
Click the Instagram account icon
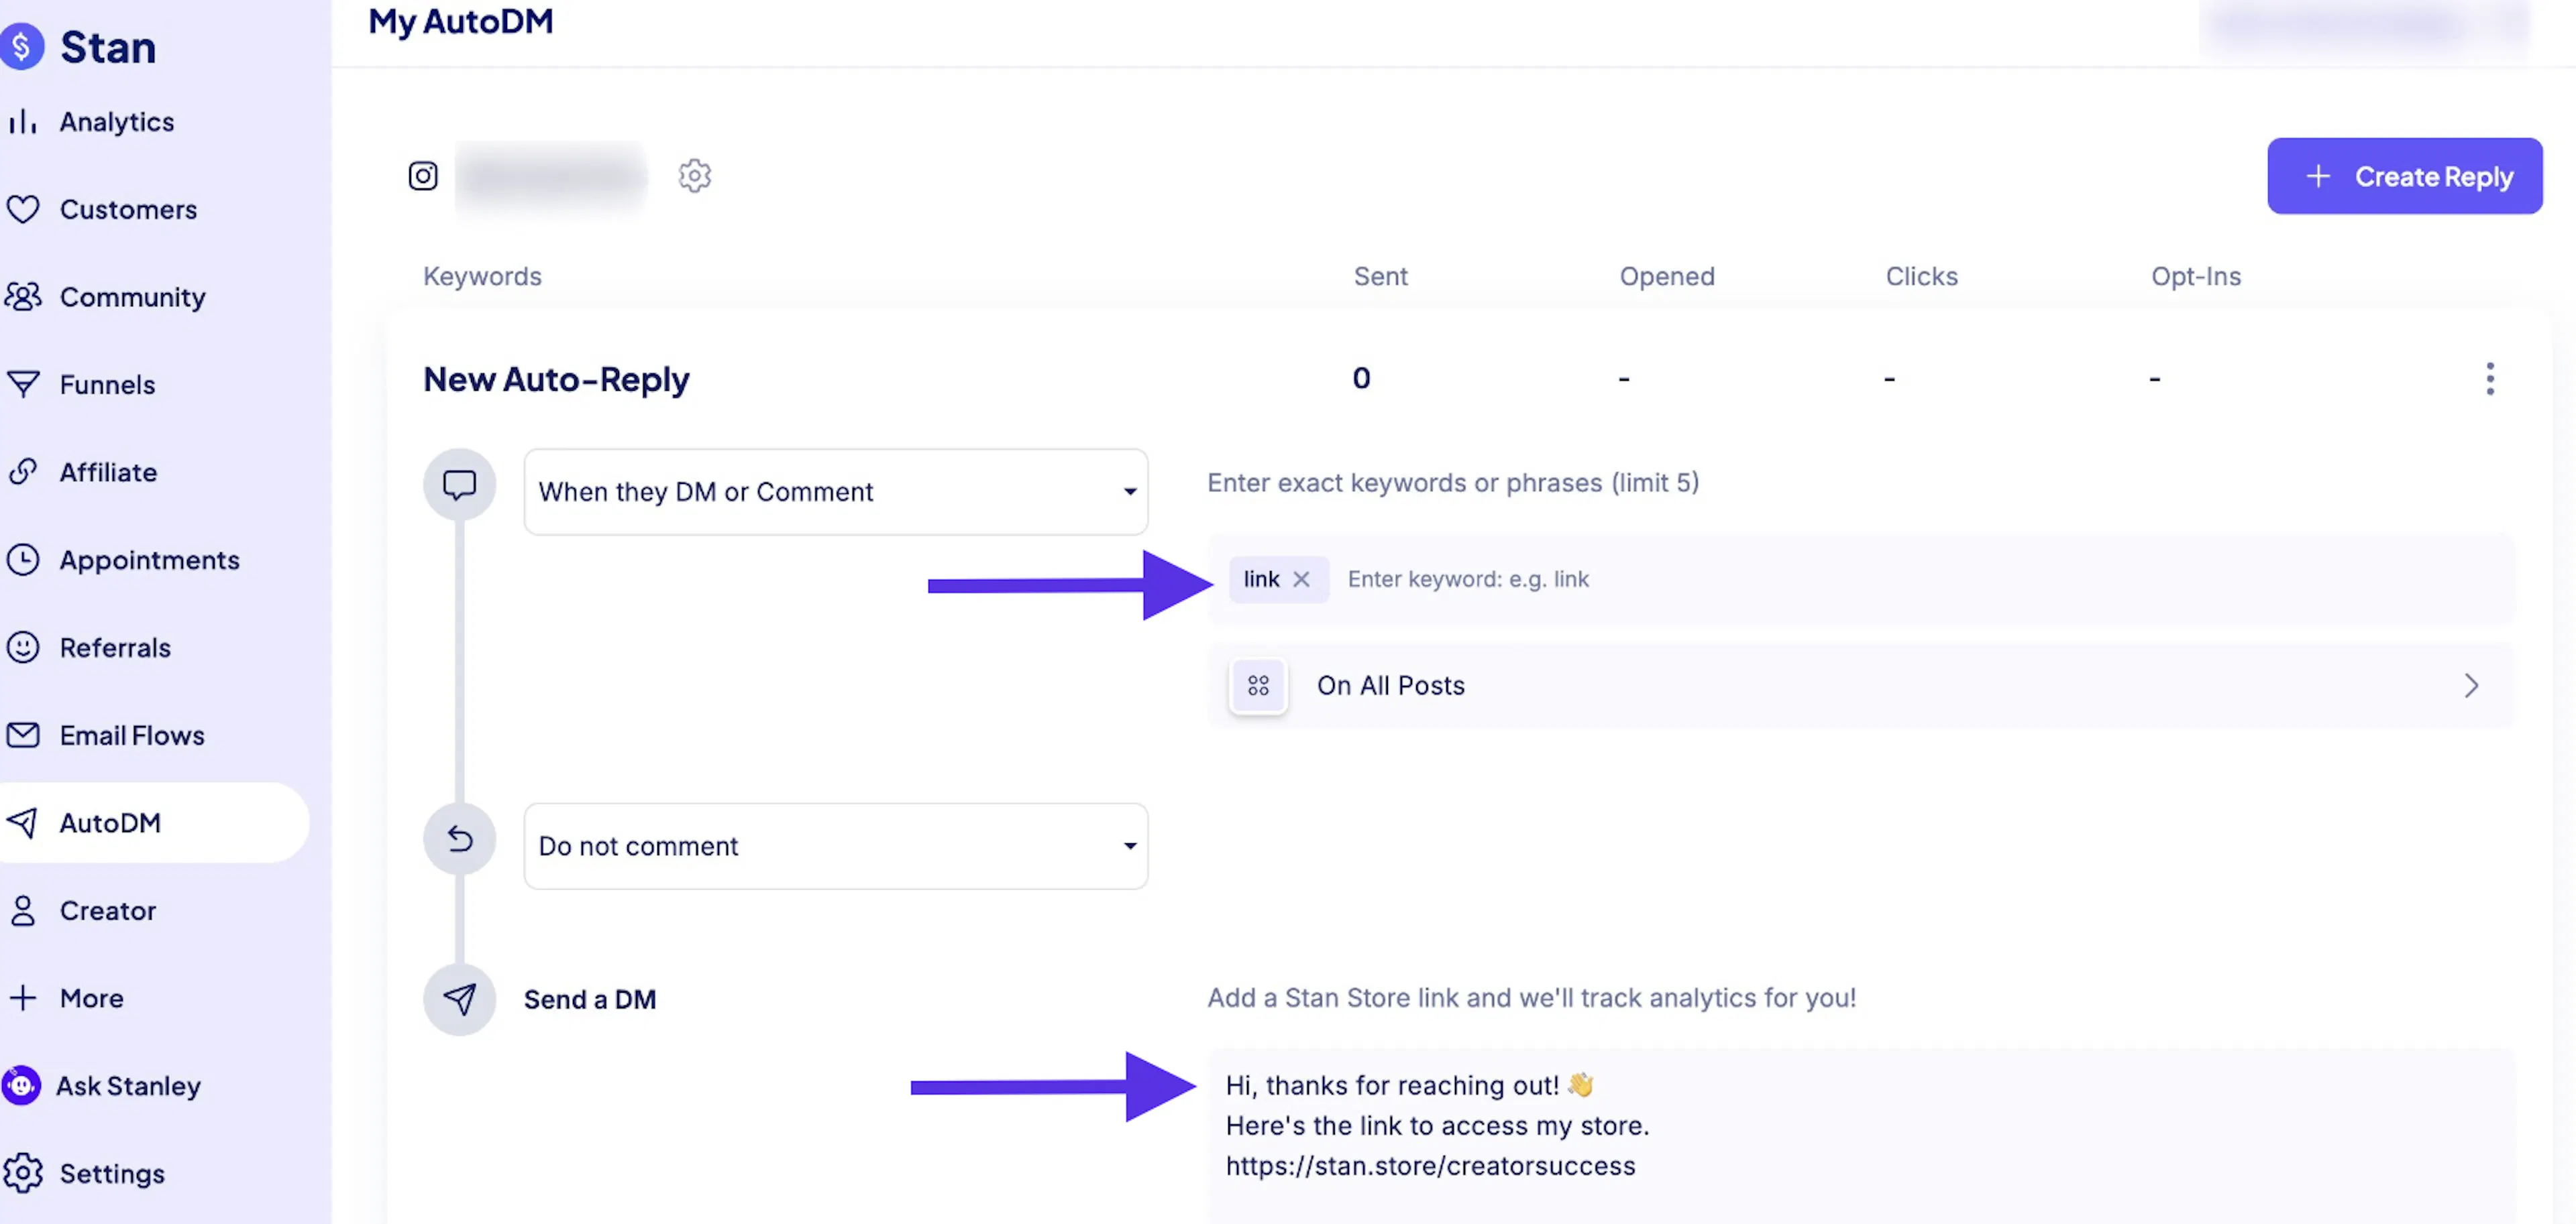[423, 176]
